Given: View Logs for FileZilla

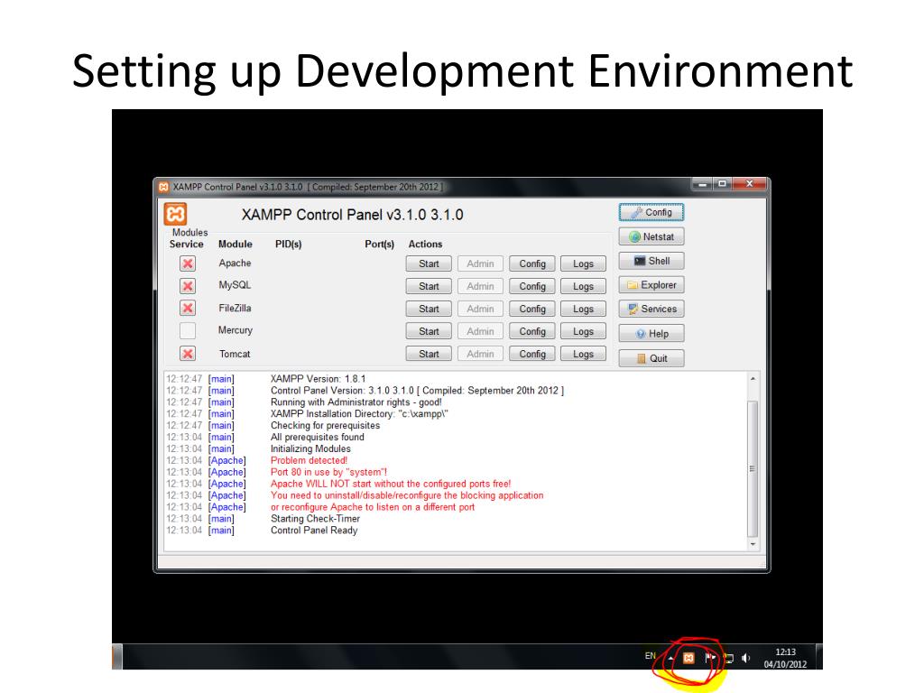Looking at the screenshot, I should point(583,309).
